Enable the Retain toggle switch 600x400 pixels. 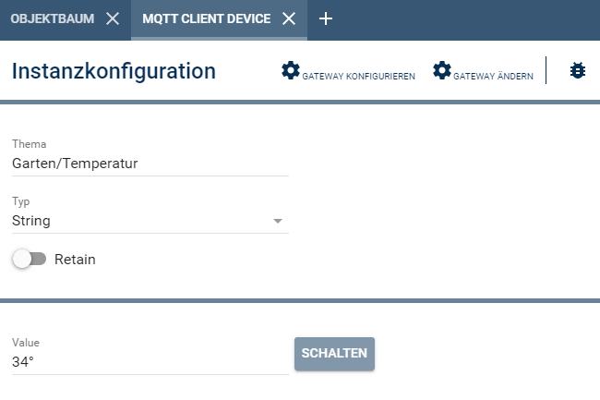pyautogui.click(x=29, y=260)
